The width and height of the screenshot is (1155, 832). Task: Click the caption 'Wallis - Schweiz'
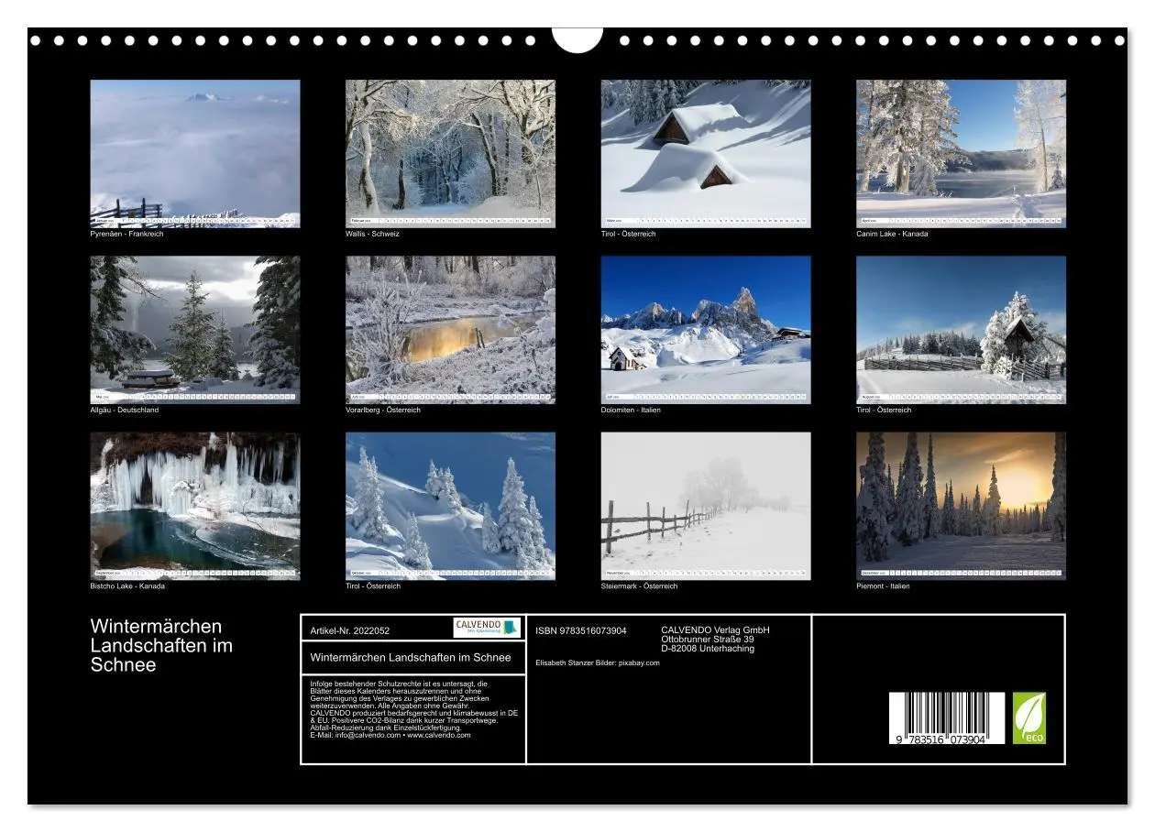pos(372,235)
